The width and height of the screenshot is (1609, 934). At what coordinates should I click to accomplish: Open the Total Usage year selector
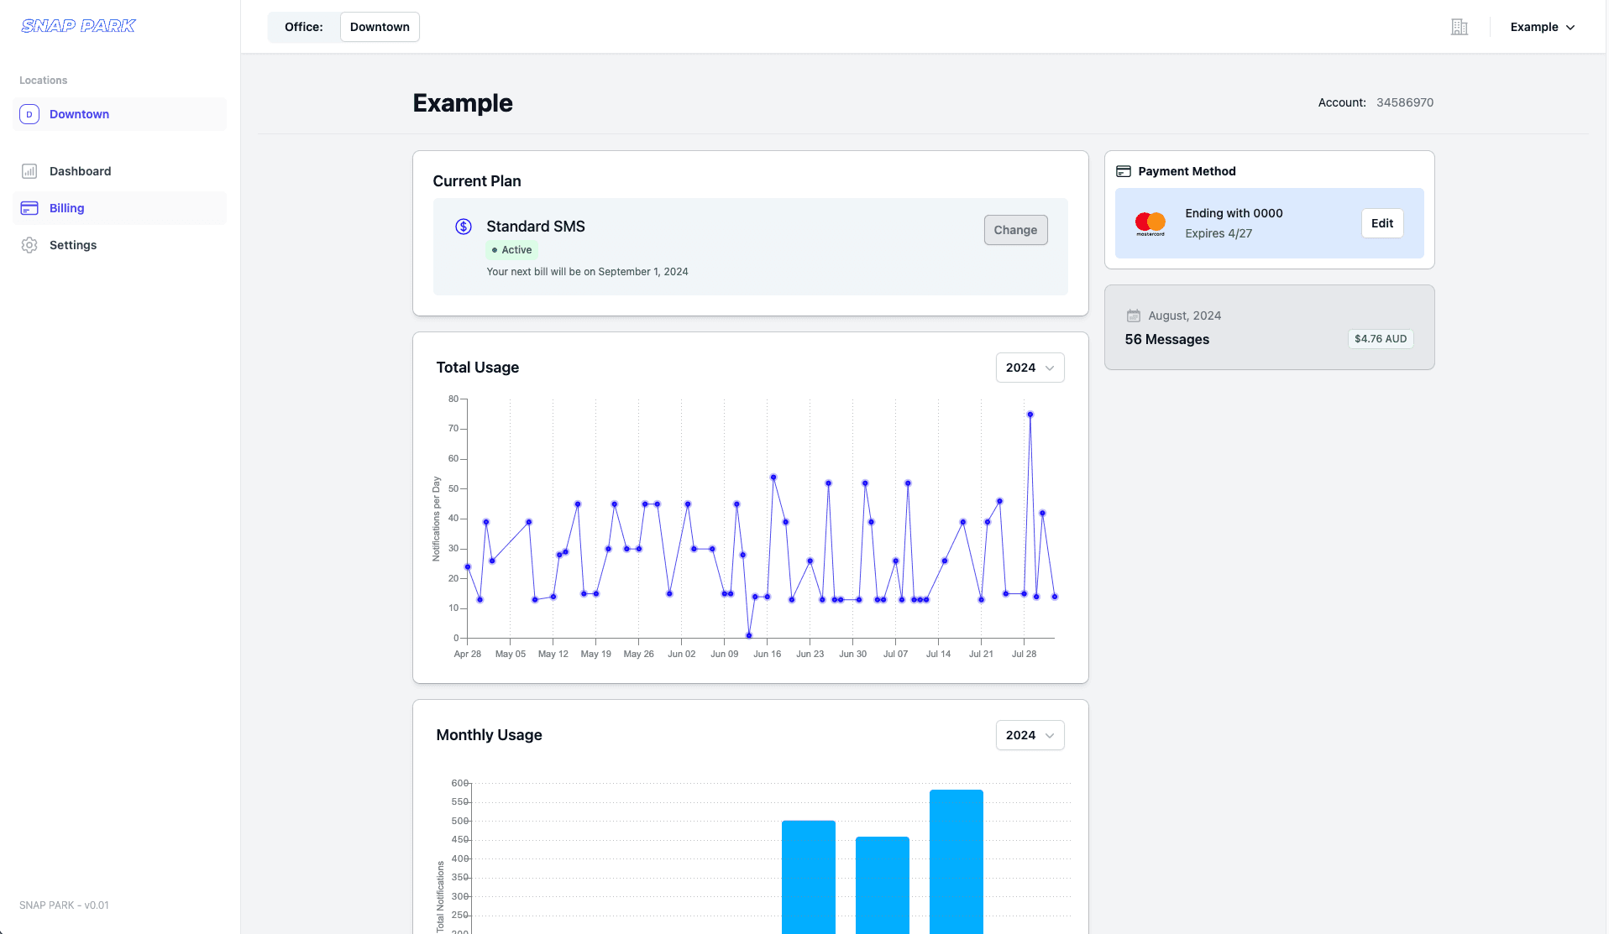click(1030, 368)
